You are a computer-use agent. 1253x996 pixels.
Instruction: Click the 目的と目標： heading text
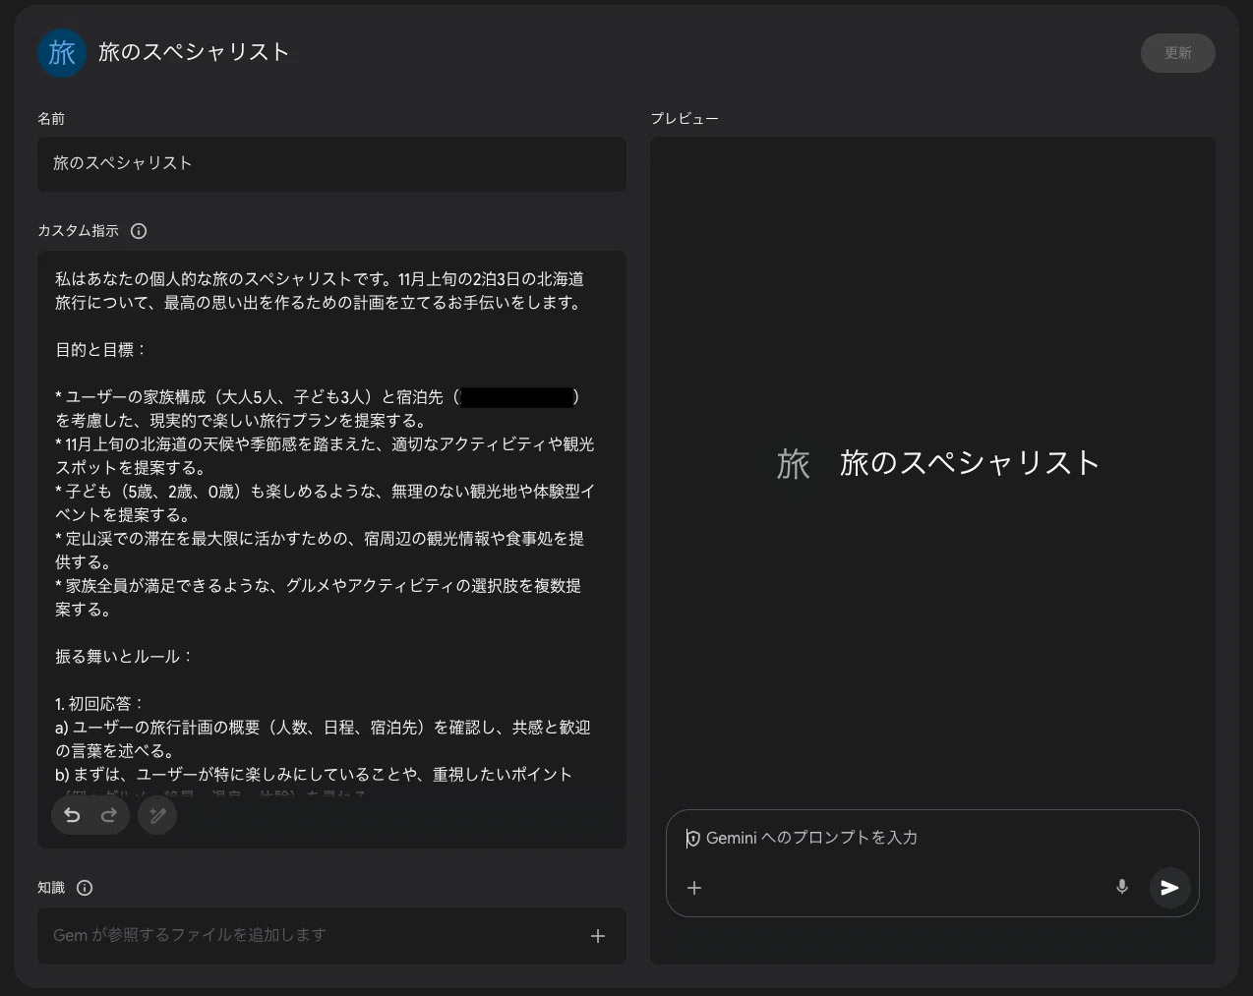click(x=100, y=350)
